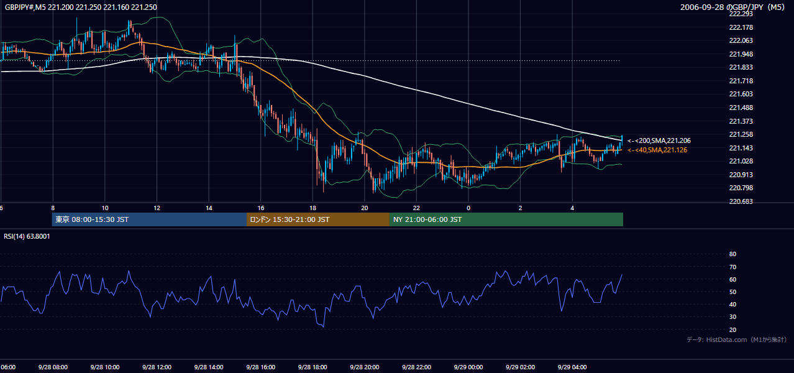Click the 9/28 14:00 time axis label
Viewport: 794px width, 373px height.
click(x=209, y=367)
